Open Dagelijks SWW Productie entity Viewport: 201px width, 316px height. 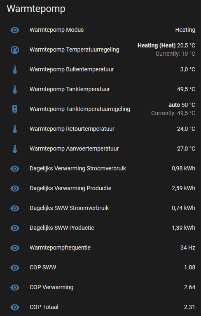click(x=100, y=228)
